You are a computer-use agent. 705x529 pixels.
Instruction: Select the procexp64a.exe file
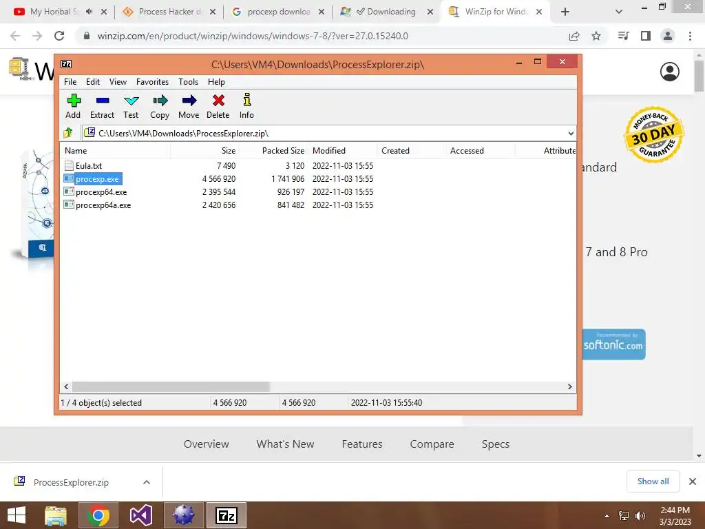[103, 205]
